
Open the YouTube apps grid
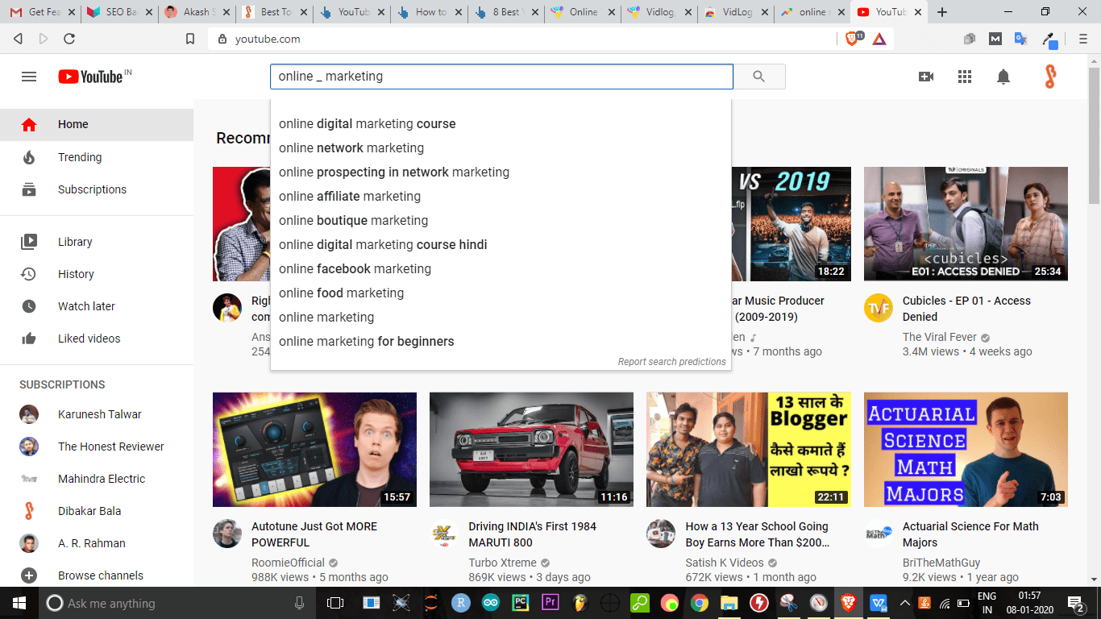click(x=965, y=77)
